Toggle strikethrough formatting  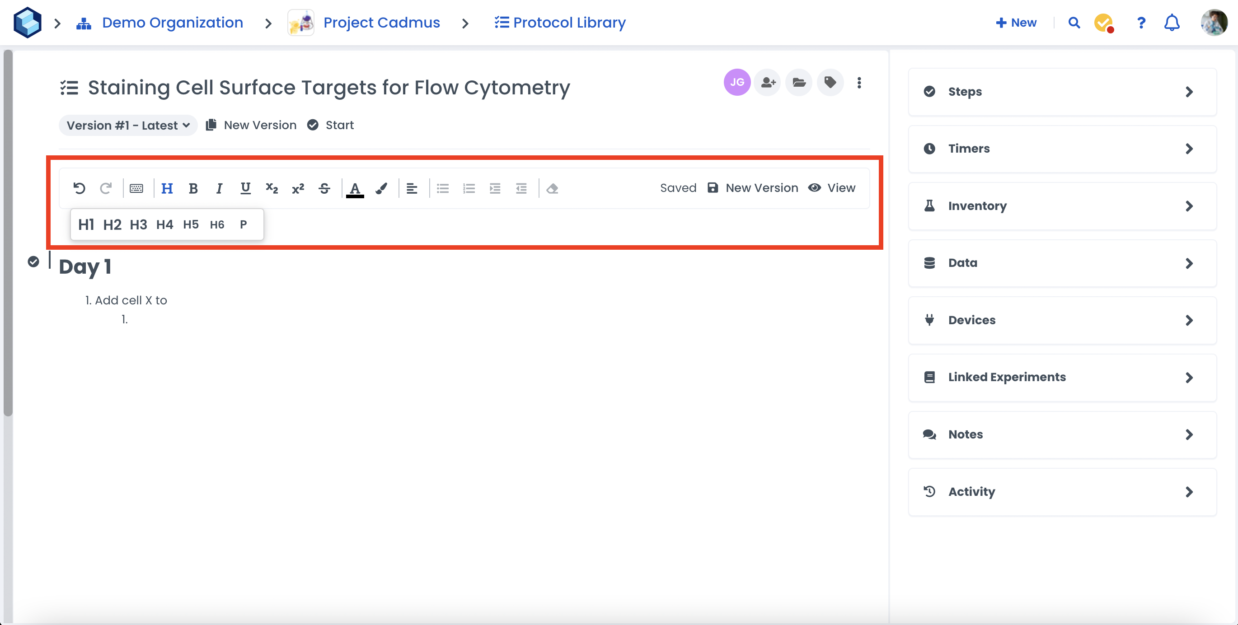[x=324, y=188]
